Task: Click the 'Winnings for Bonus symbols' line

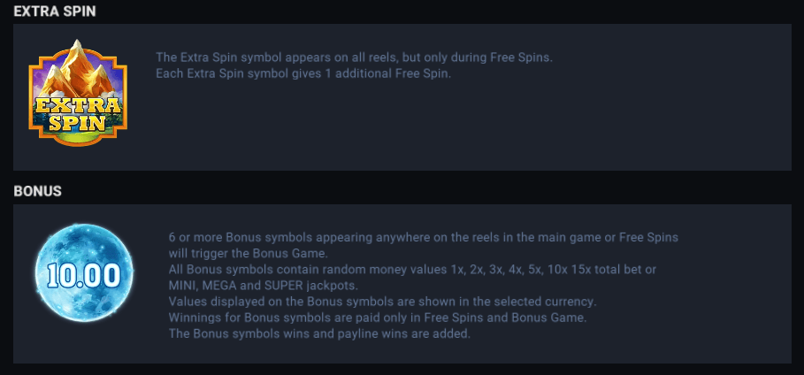Action: pyautogui.click(x=378, y=317)
